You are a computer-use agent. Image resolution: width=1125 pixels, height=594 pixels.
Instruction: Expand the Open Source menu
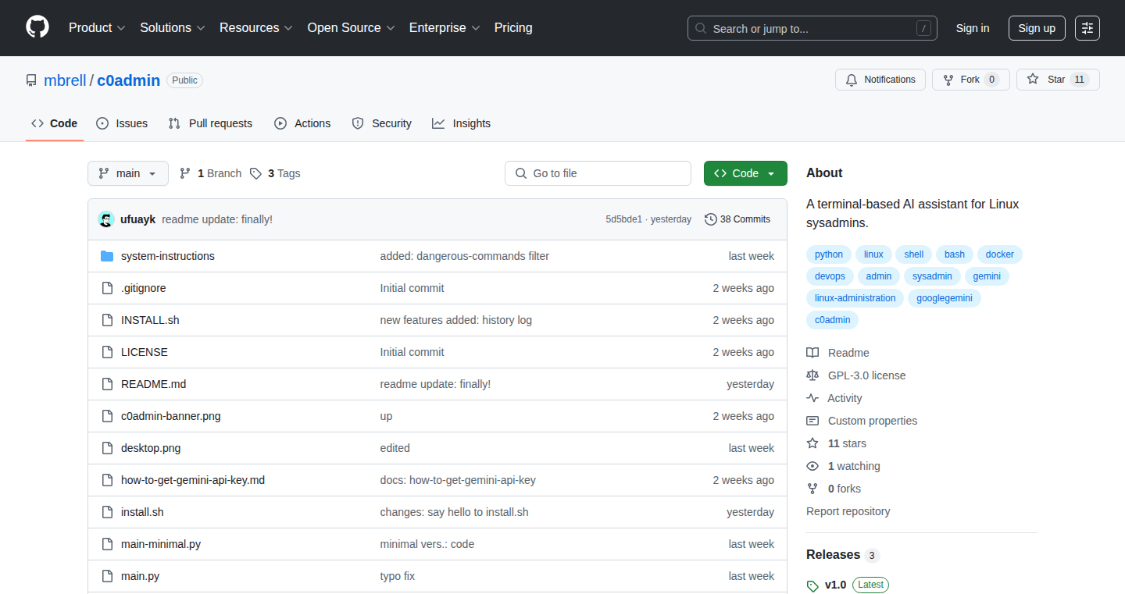352,27
